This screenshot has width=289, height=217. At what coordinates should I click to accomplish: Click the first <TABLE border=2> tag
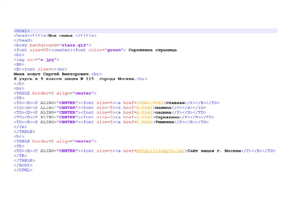click(x=55, y=93)
